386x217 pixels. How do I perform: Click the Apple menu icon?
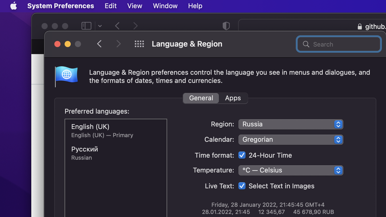(14, 6)
